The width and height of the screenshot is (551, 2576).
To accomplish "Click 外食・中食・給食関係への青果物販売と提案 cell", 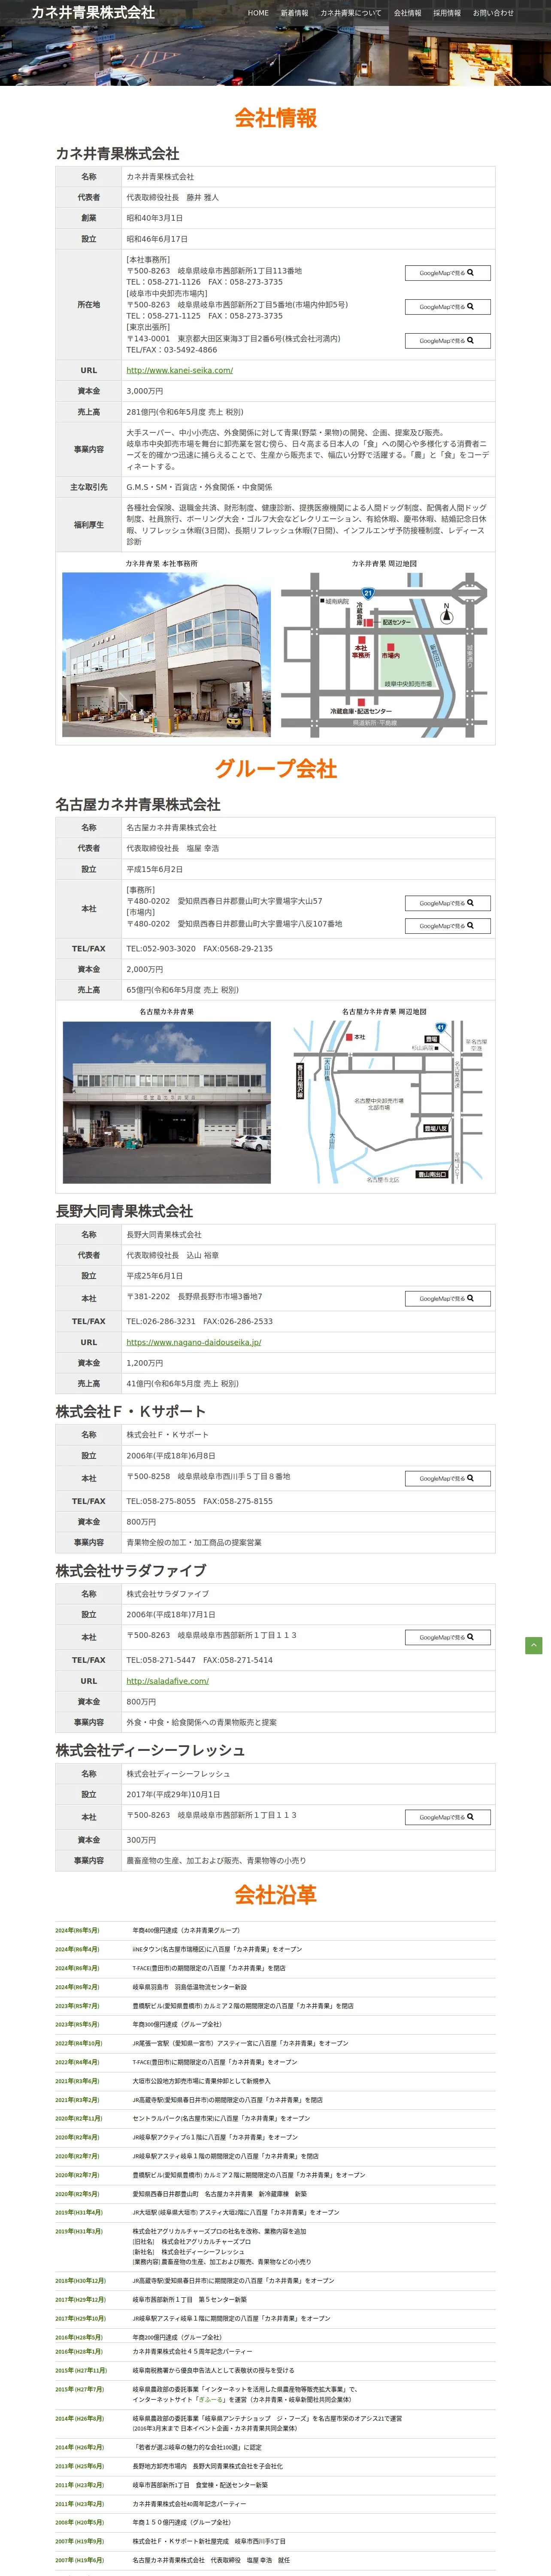I will 308,1723.
